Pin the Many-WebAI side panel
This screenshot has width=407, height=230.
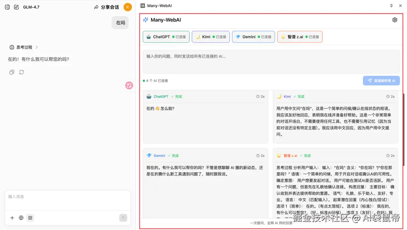click(x=392, y=6)
